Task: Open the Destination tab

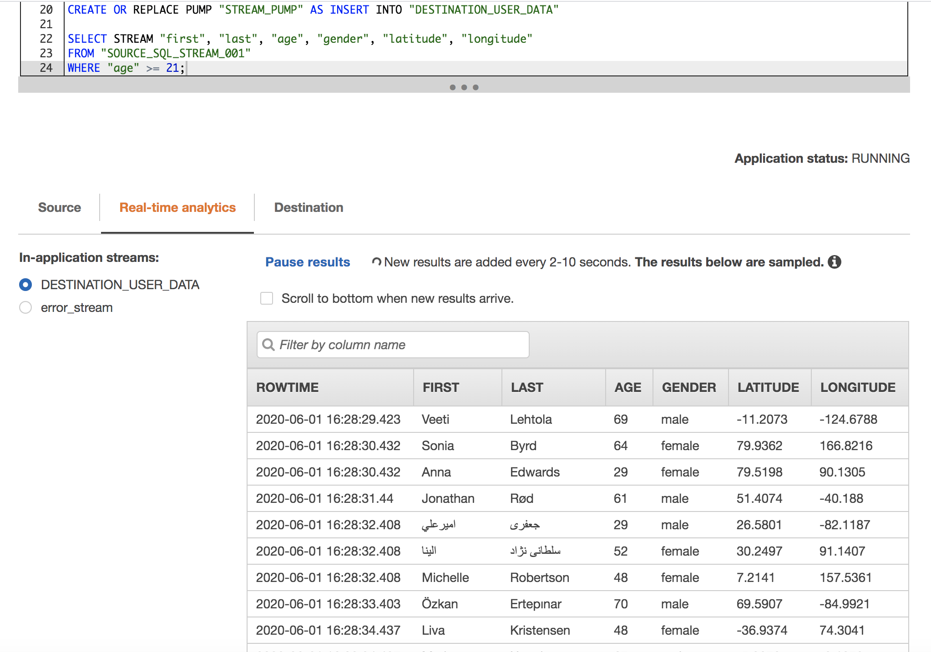Action: tap(309, 207)
